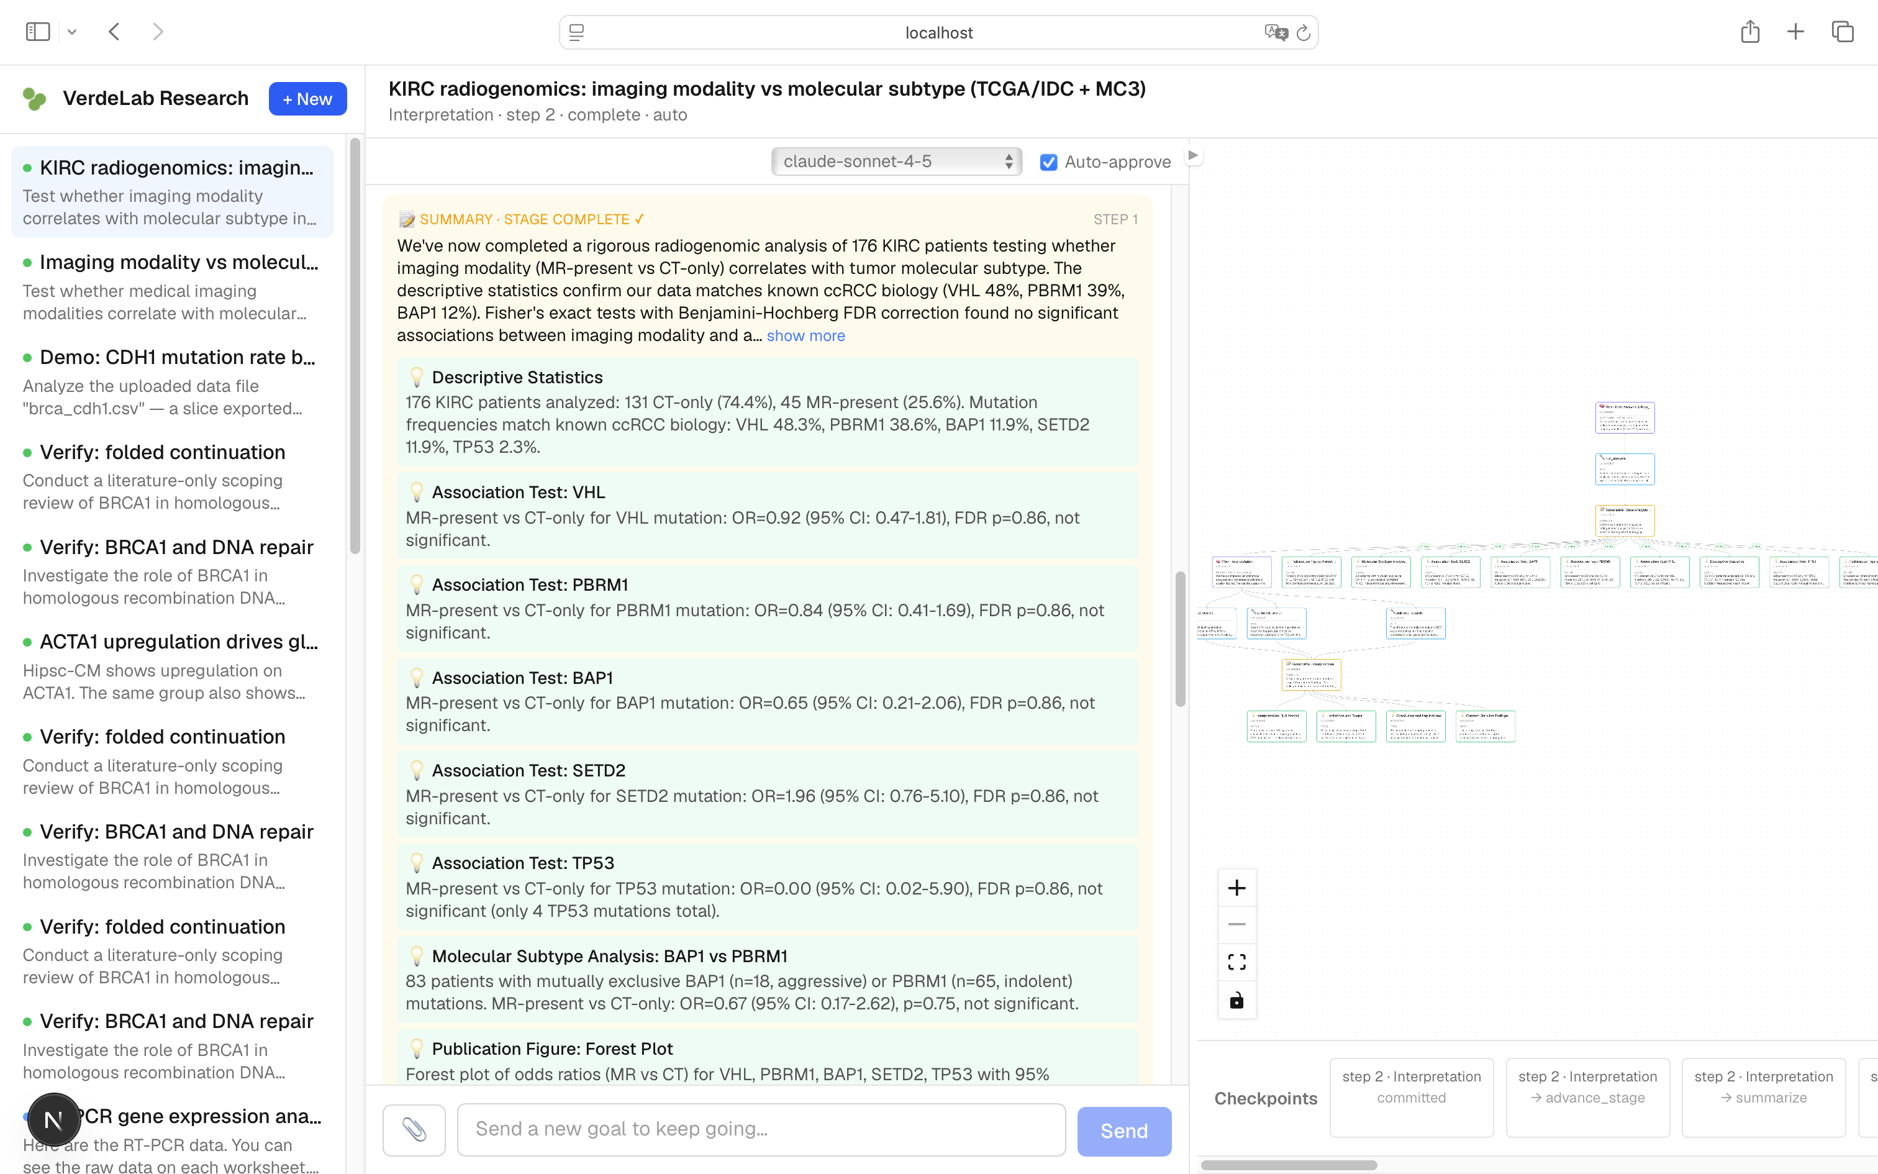Screen dimensions: 1878x1174
Task: Click the Association Test: PBRM1 finding
Action: click(x=768, y=609)
